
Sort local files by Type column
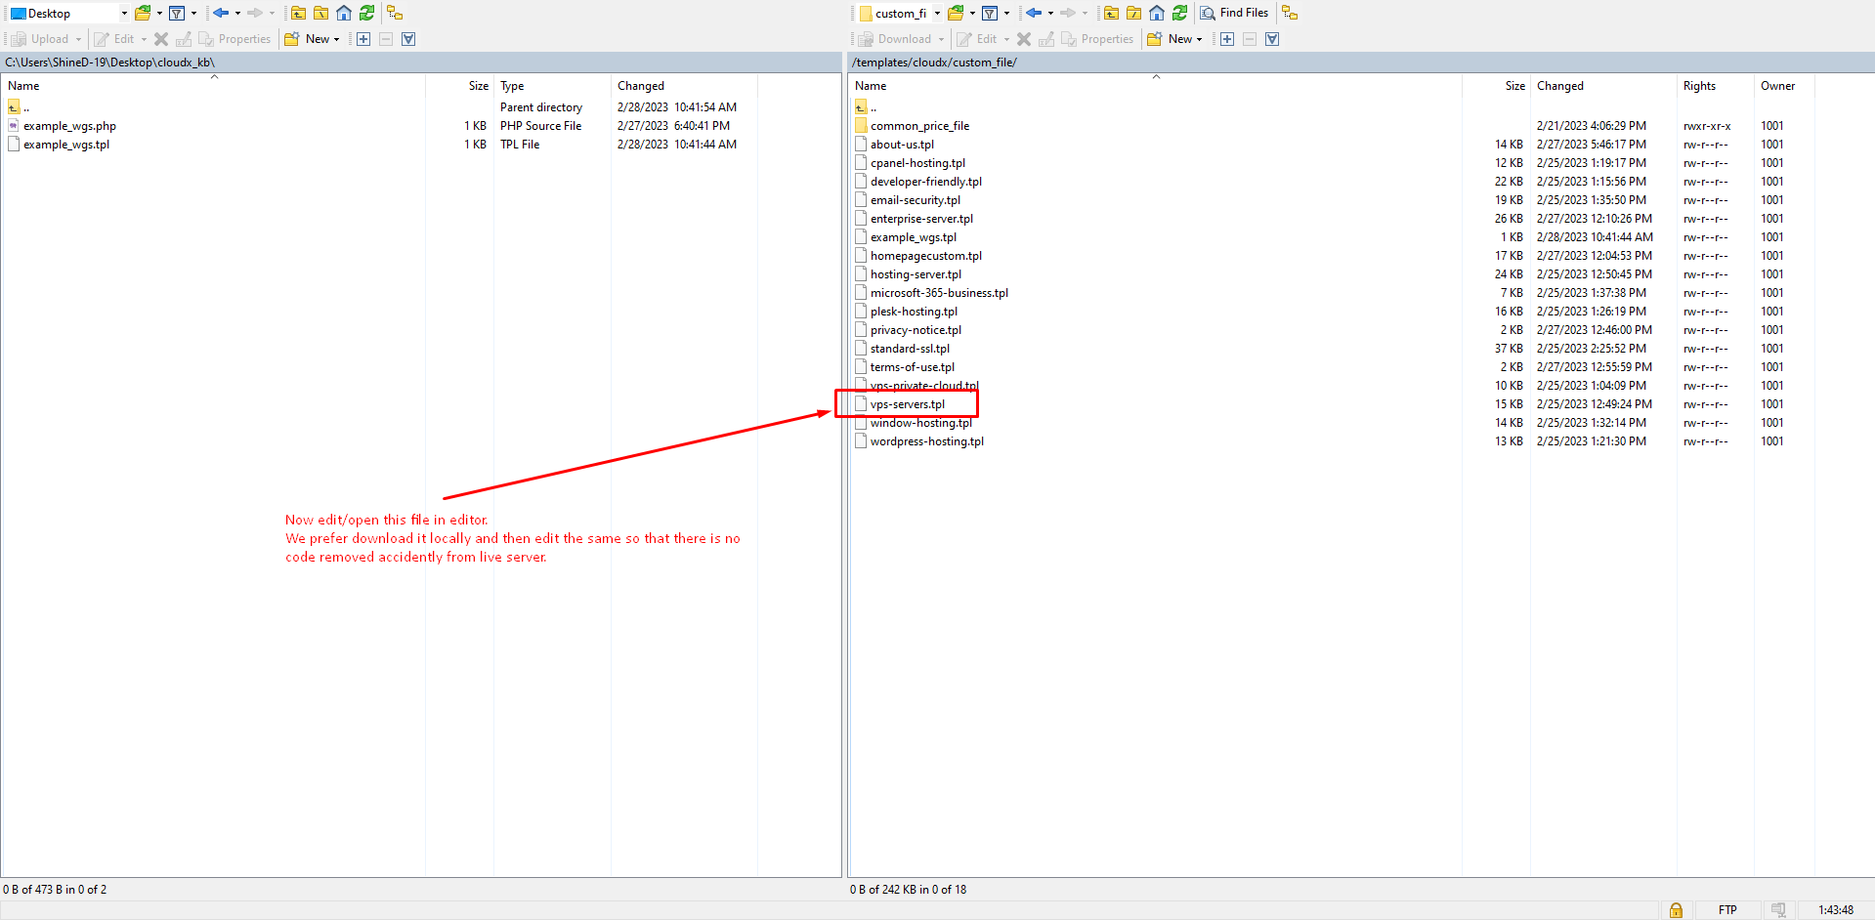(512, 86)
